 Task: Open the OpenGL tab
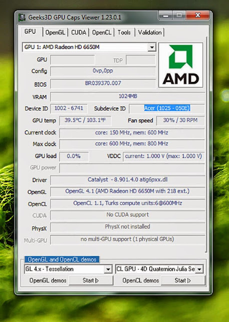pos(55,32)
